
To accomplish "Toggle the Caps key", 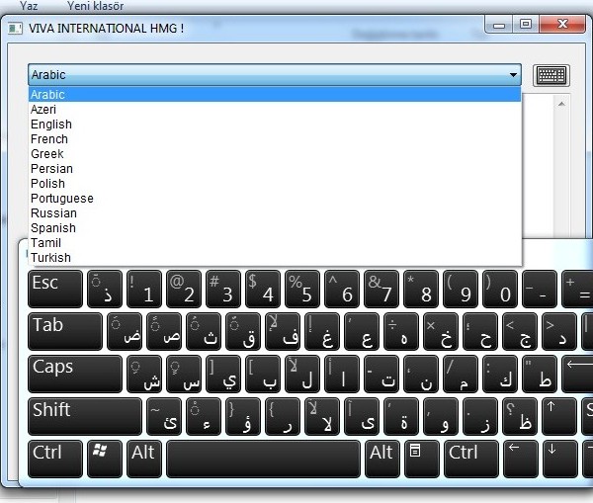I will [75, 374].
